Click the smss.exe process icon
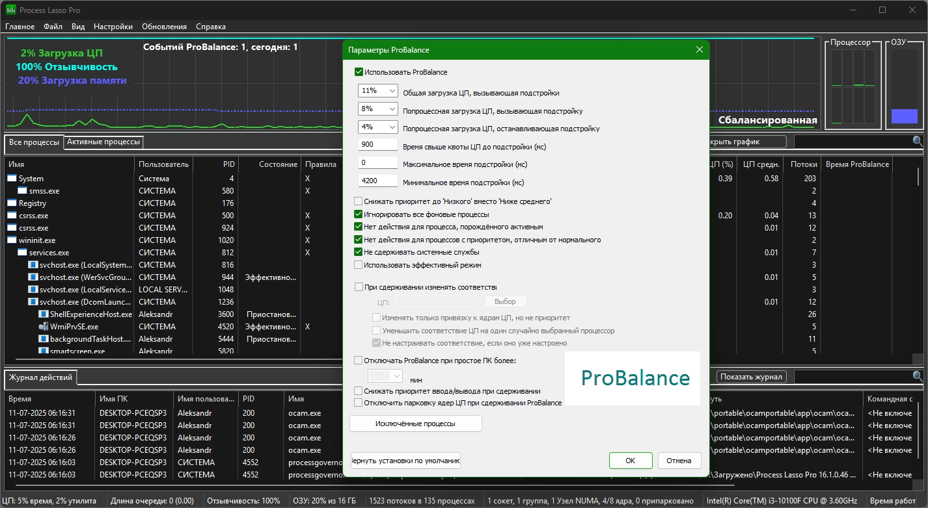Screen dimensions: 928x508 (x=23, y=191)
